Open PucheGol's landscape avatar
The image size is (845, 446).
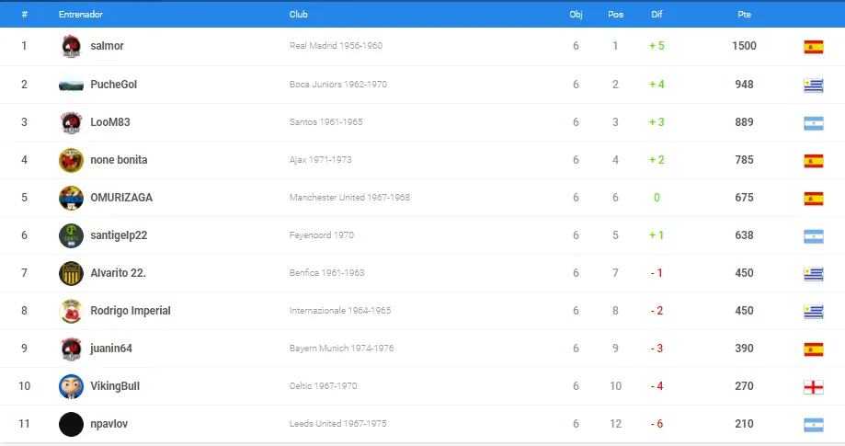tap(71, 86)
